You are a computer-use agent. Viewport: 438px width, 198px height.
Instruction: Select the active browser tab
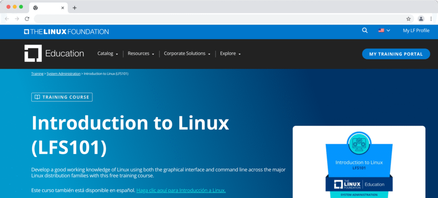pyautogui.click(x=48, y=8)
